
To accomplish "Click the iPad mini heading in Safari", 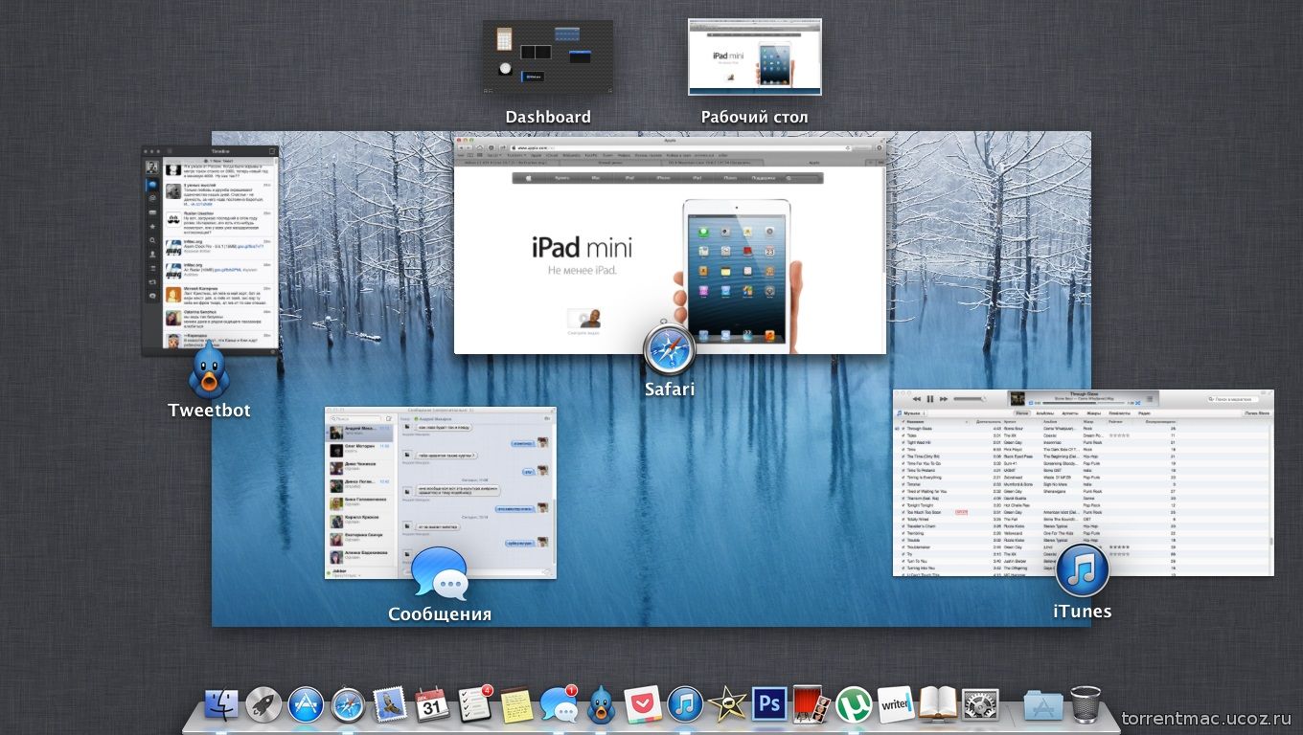I will click(582, 246).
